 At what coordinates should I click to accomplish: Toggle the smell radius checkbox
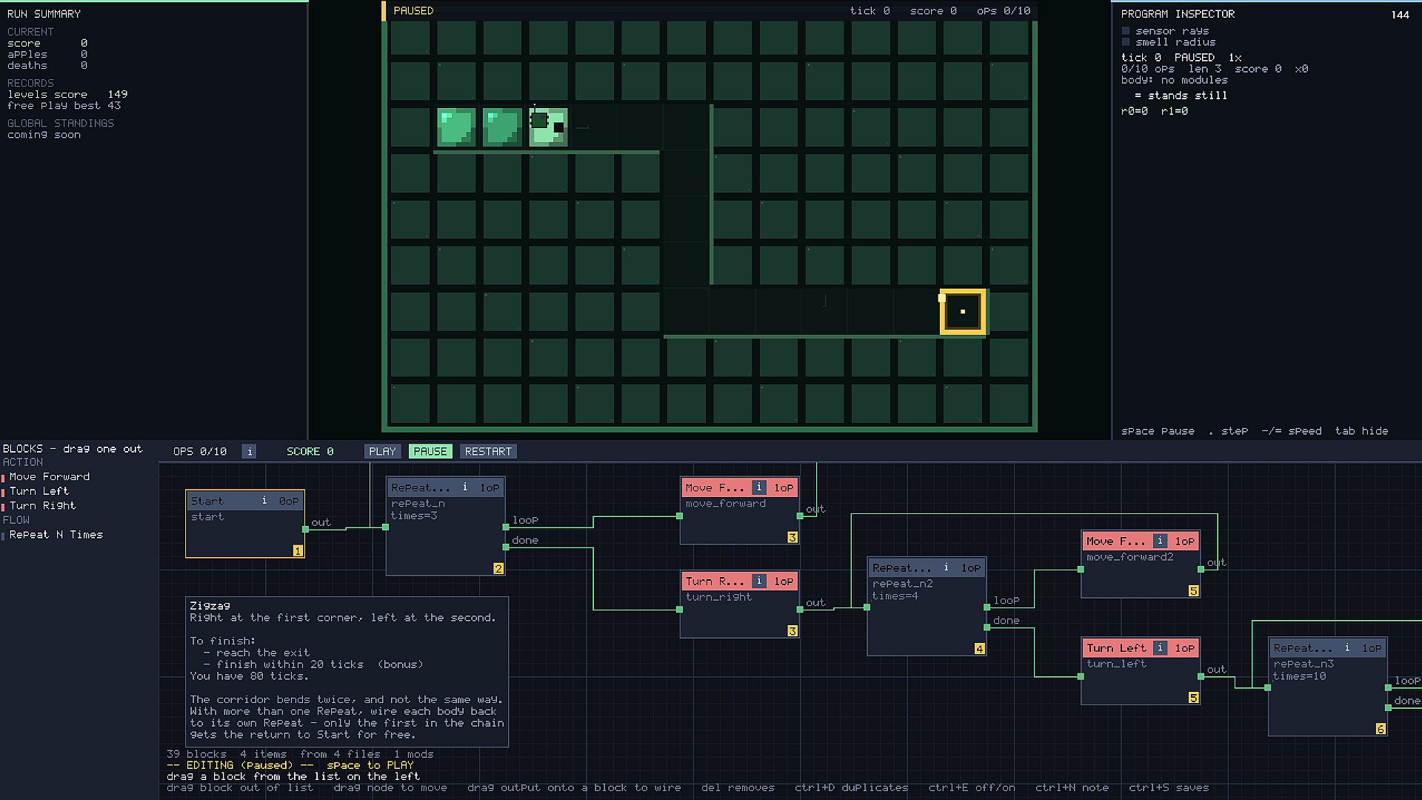[1126, 42]
